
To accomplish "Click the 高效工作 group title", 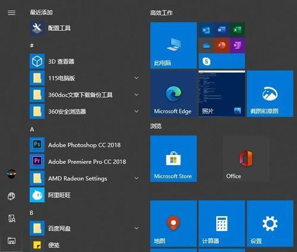I will tap(162, 13).
